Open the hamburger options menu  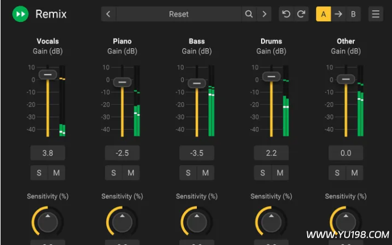[376, 14]
